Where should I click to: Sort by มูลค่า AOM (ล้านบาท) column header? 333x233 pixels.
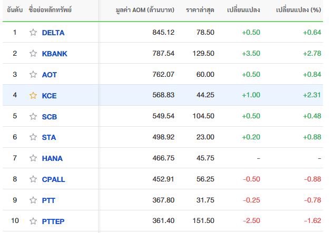point(145,10)
